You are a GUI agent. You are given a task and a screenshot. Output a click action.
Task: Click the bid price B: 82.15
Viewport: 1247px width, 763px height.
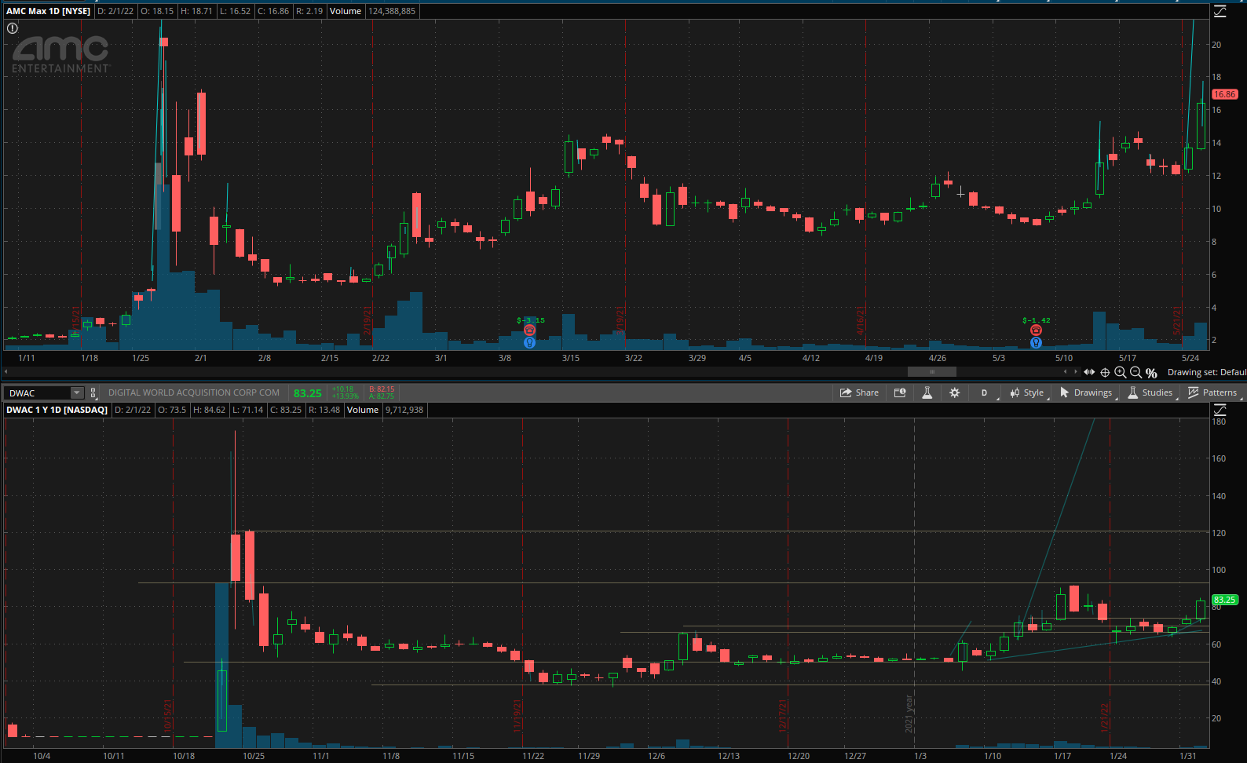tap(382, 389)
